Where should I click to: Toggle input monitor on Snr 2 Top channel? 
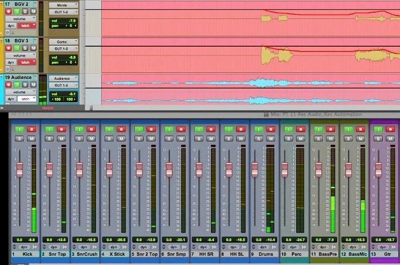click(139, 129)
